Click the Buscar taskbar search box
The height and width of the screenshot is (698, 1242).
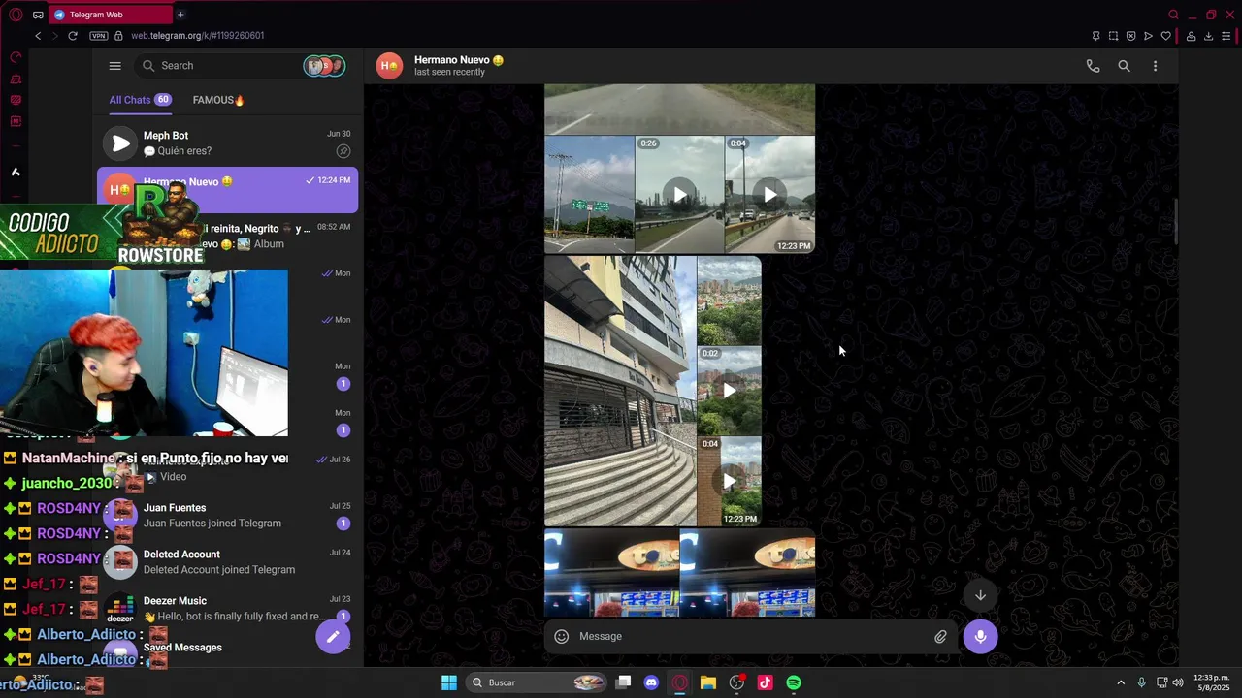click(537, 682)
